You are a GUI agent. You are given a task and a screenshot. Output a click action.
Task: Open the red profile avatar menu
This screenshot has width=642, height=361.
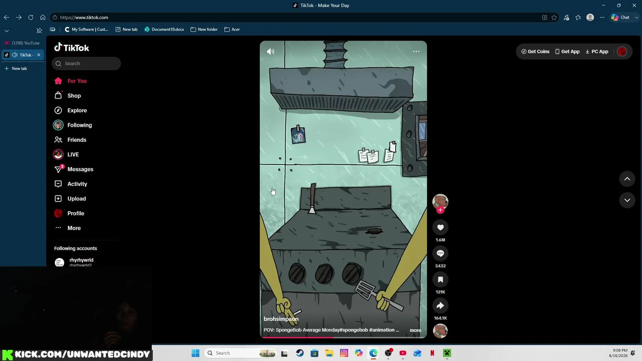tap(622, 52)
